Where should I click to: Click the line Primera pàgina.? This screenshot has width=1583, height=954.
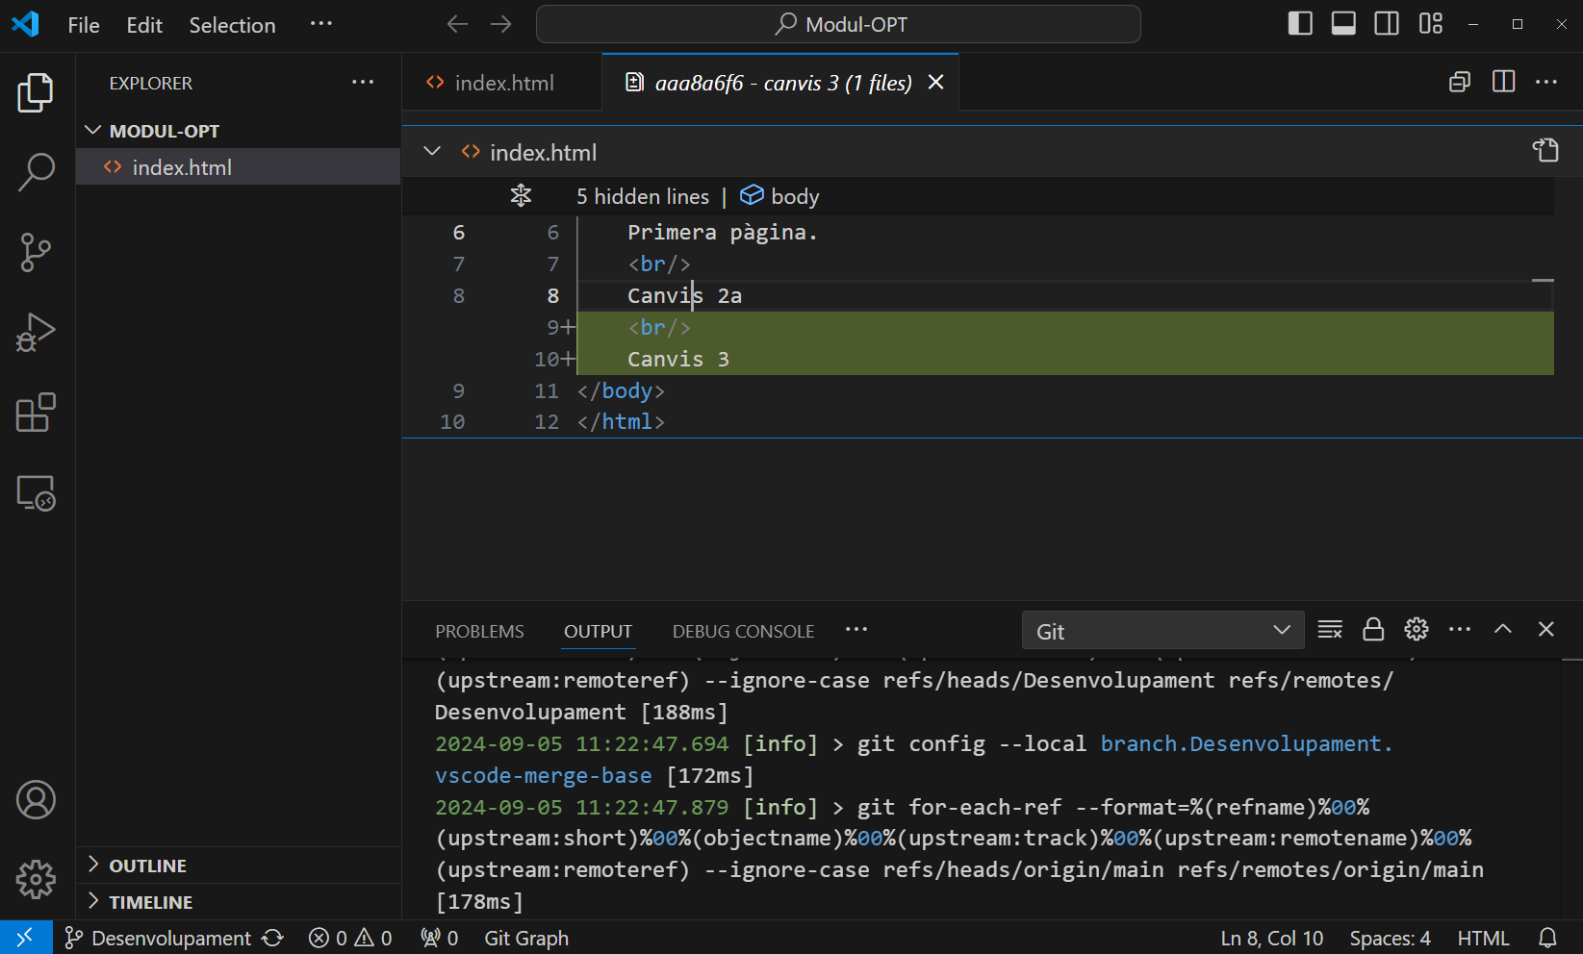[x=723, y=232]
